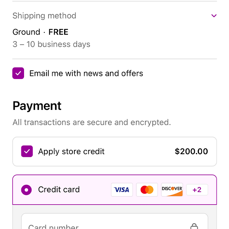Viewport: 229px width, 229px height.
Task: Click the Visa card logo
Action: pos(122,190)
